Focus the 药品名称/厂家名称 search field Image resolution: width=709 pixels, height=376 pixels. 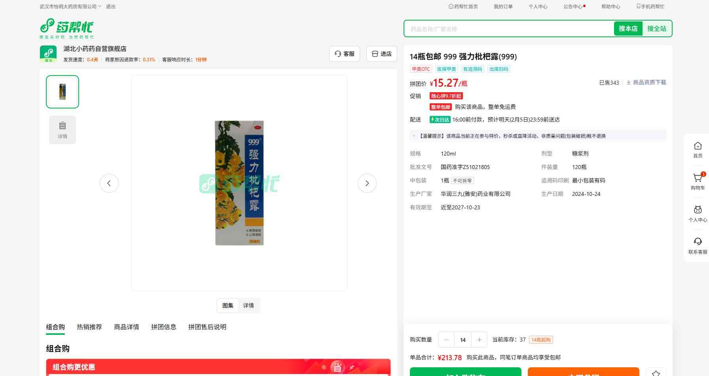click(508, 29)
